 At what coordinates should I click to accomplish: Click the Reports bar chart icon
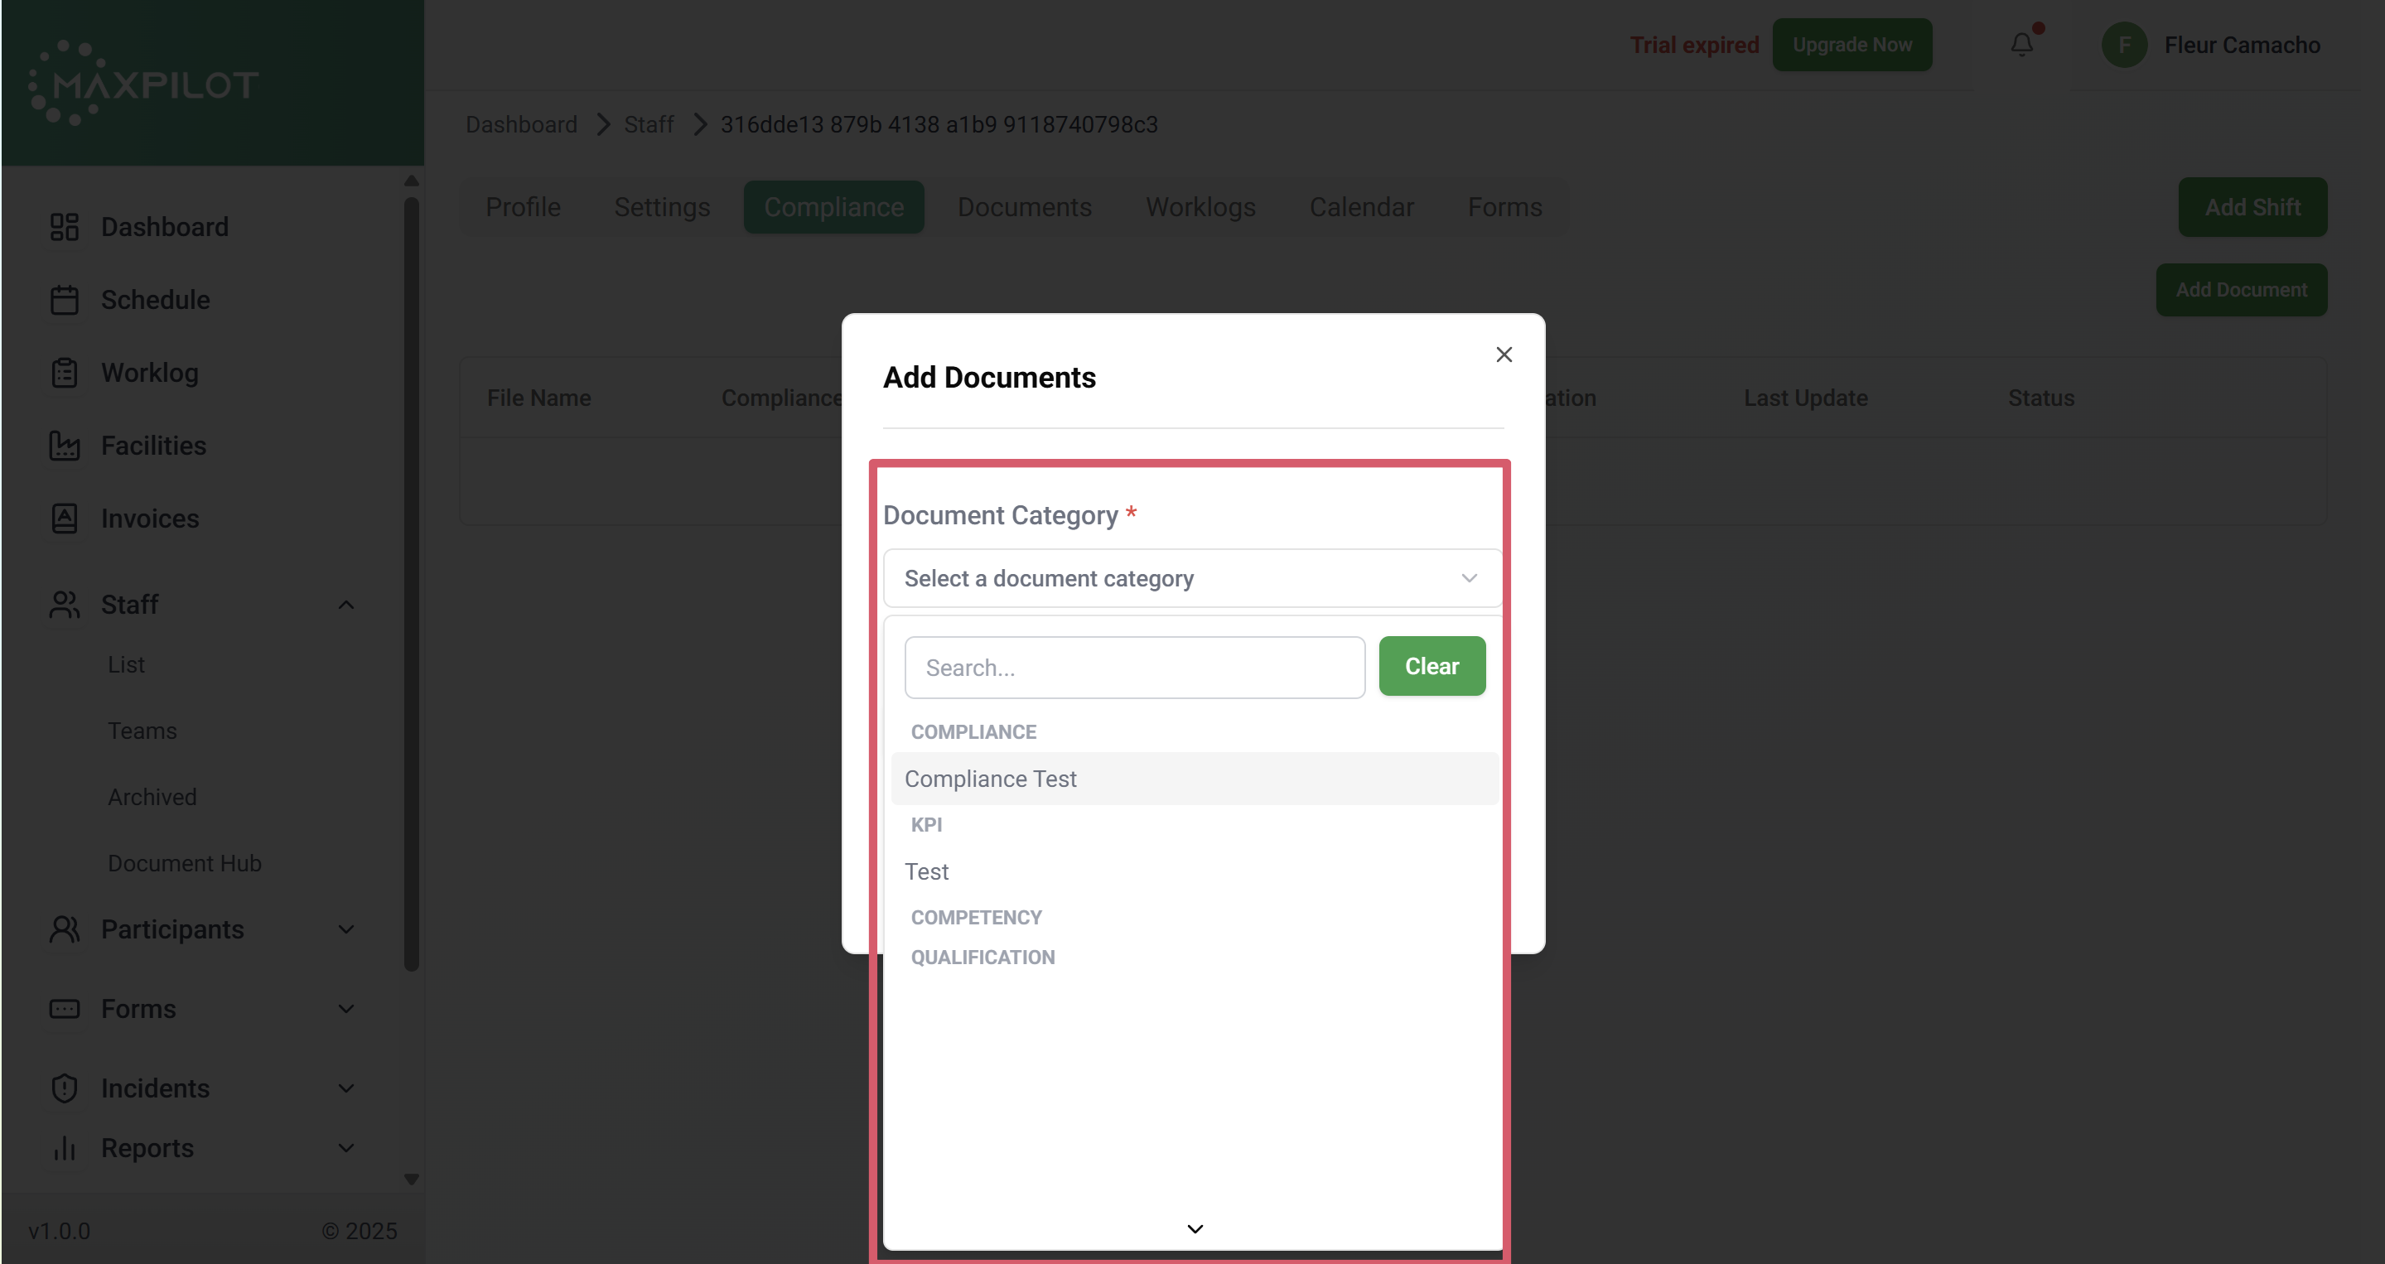tap(64, 1148)
